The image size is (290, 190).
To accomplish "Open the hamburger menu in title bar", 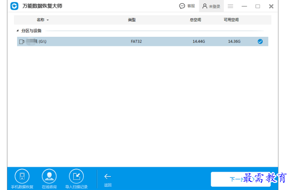I will click(230, 6).
